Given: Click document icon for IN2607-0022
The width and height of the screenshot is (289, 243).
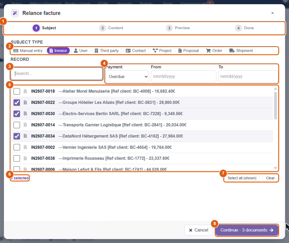Looking at the screenshot, I should [25, 102].
